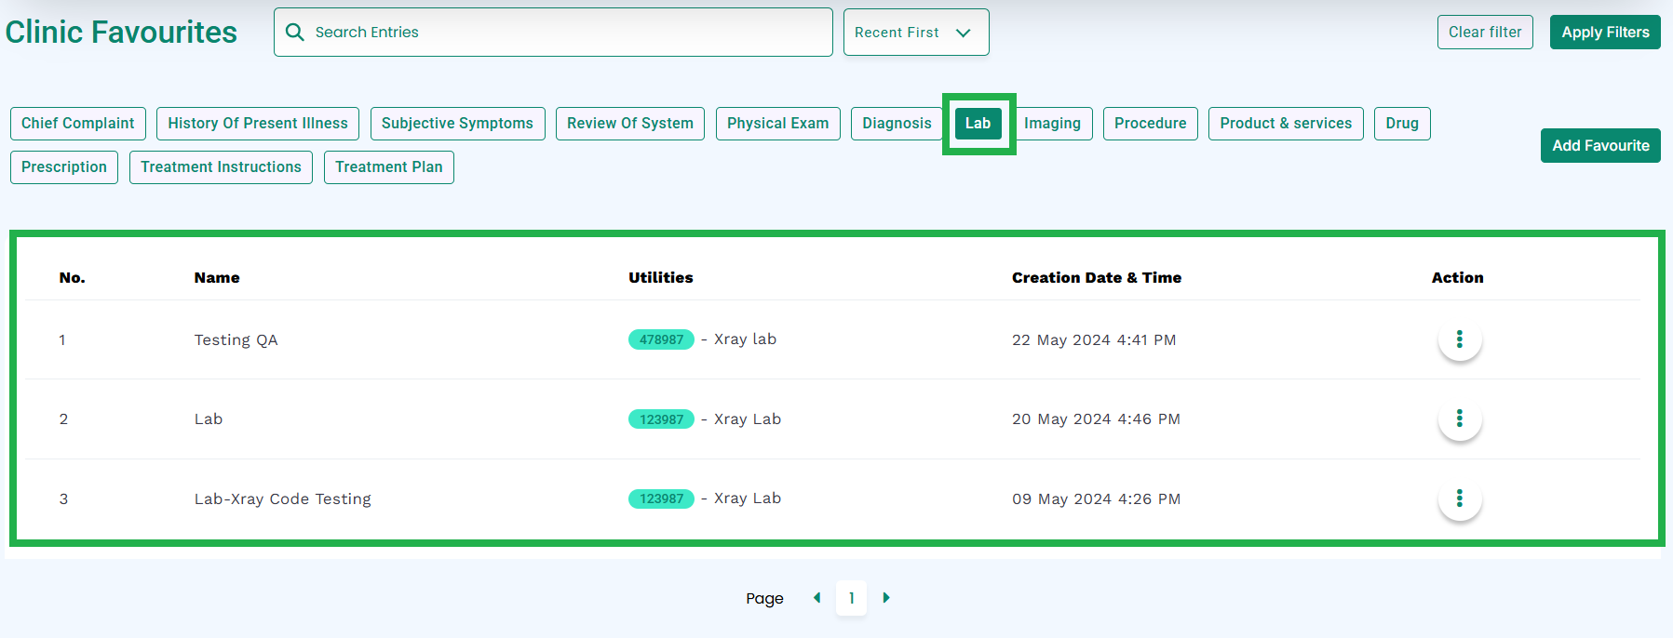Image resolution: width=1673 pixels, height=638 pixels.
Task: Click the name Testing QA
Action: pyautogui.click(x=236, y=340)
